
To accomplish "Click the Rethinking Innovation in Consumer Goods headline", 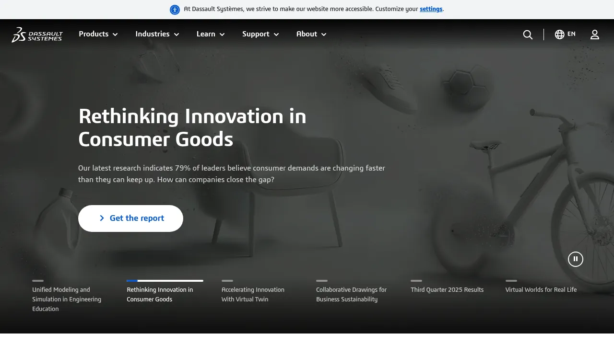I will (x=192, y=128).
